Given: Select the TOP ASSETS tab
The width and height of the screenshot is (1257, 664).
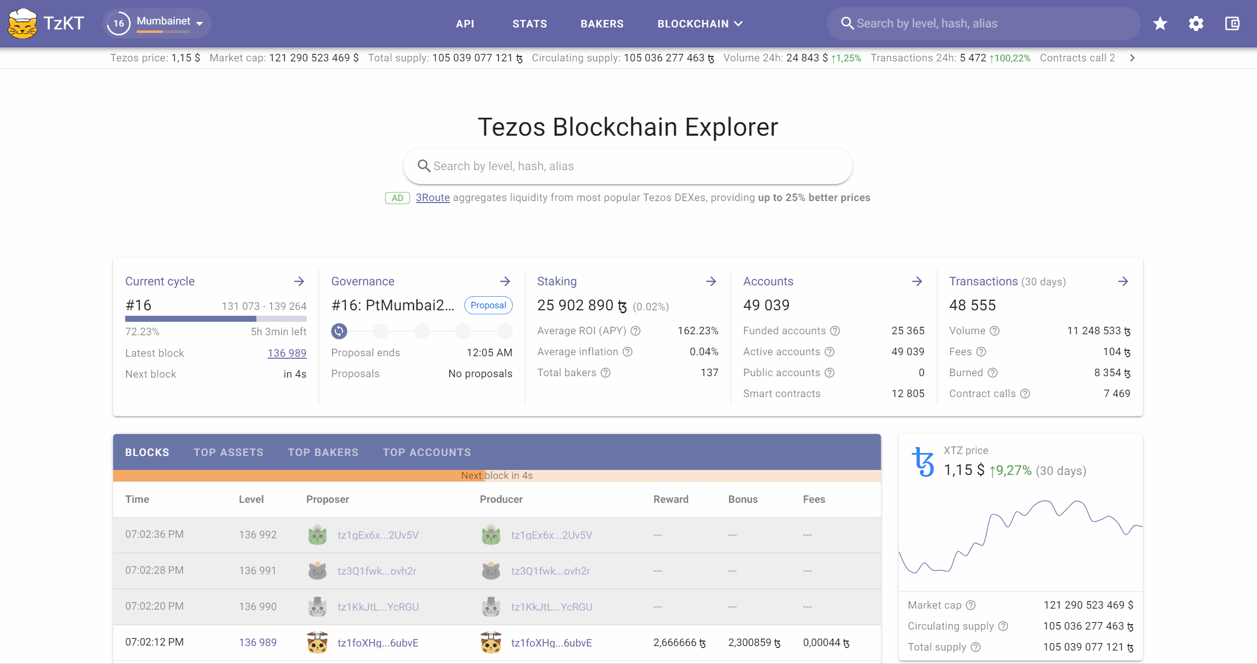Looking at the screenshot, I should (x=228, y=452).
